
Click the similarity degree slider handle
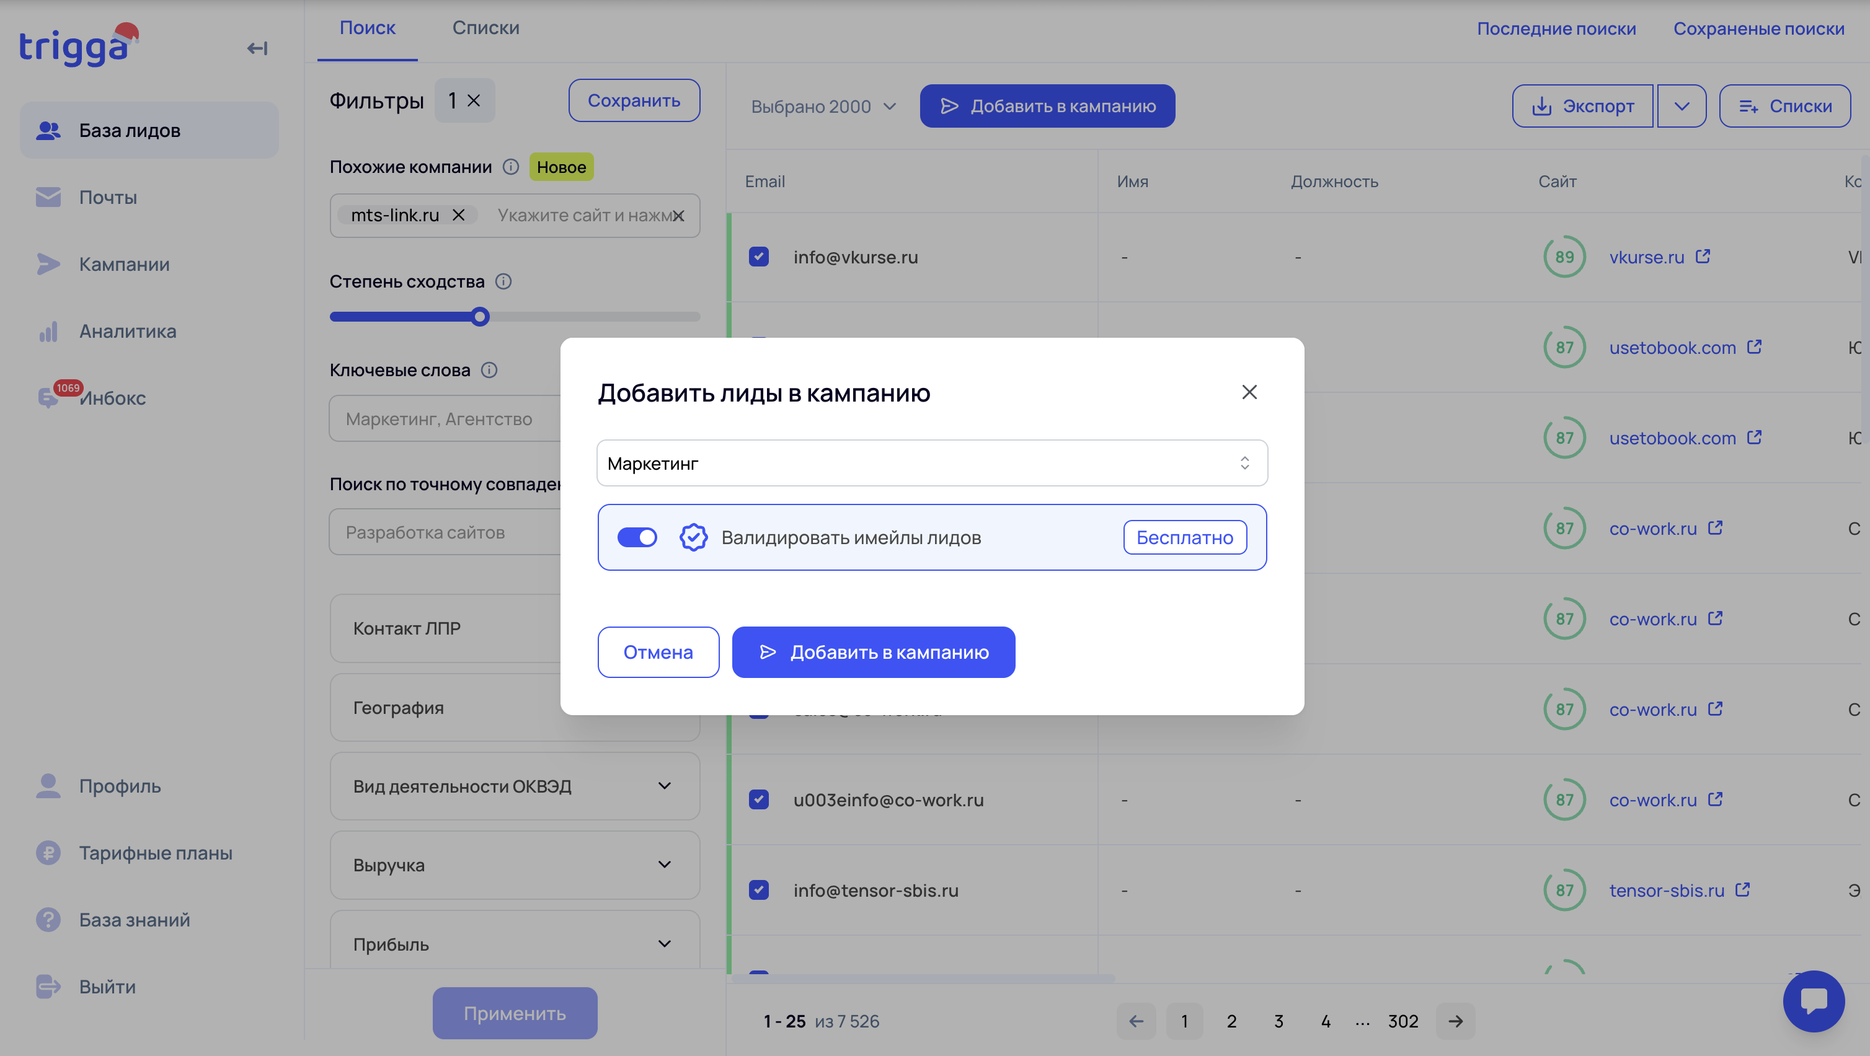(x=480, y=317)
